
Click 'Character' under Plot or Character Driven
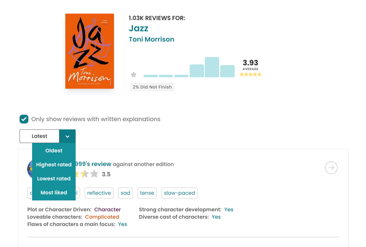click(108, 209)
